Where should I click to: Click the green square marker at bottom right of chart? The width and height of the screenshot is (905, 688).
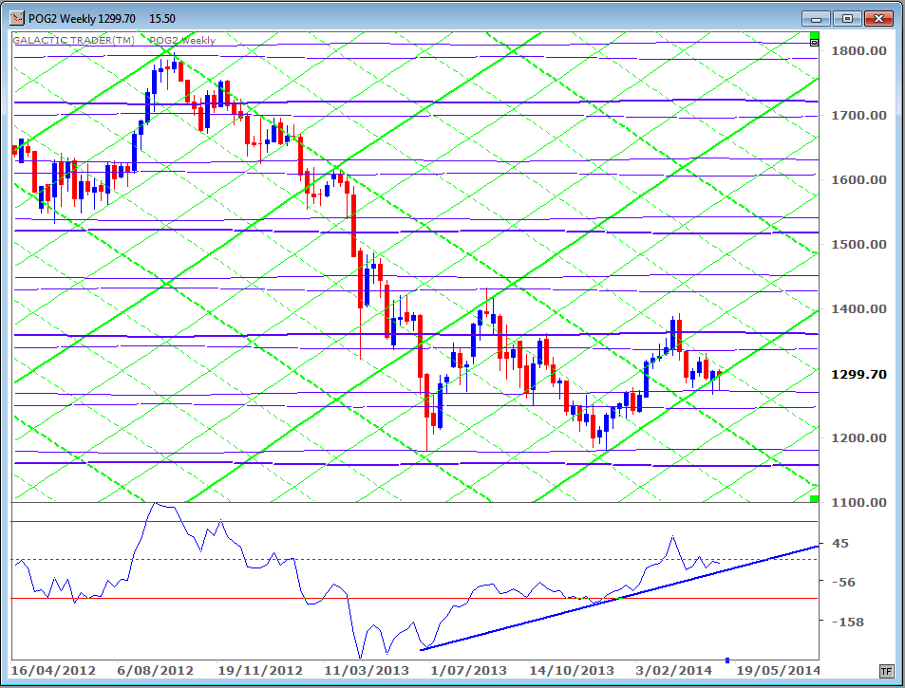[x=815, y=499]
